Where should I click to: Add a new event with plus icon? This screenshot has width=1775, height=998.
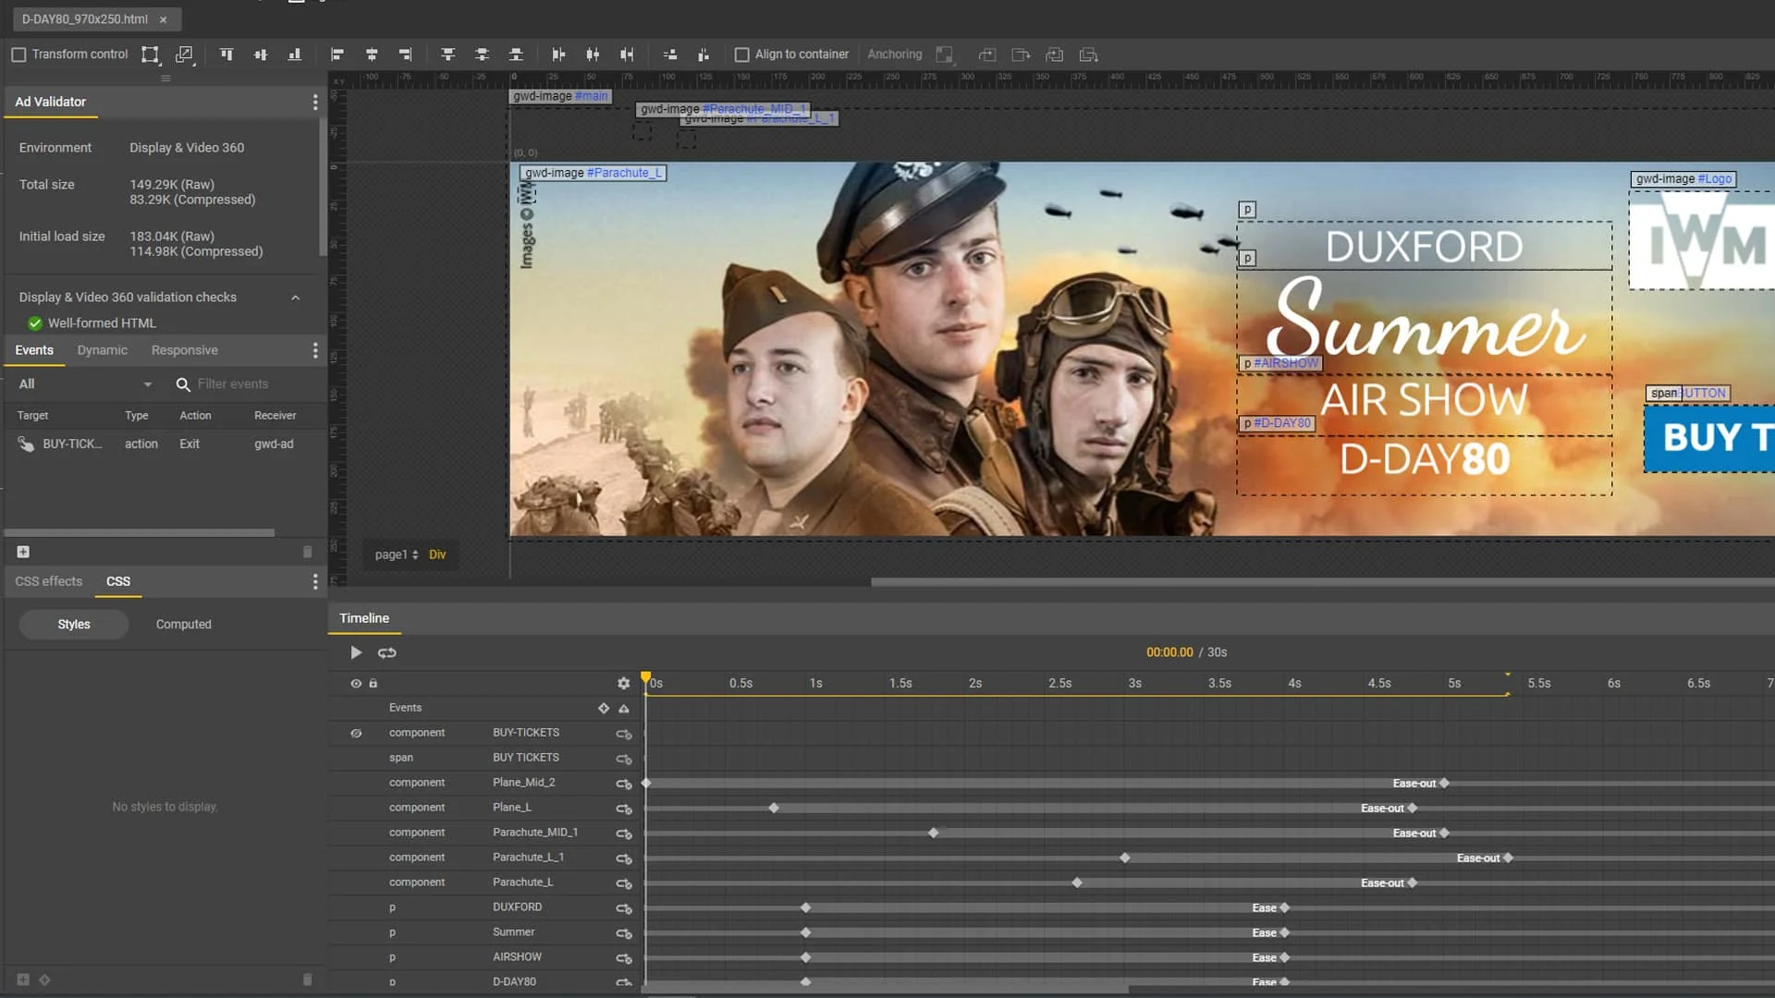23,552
